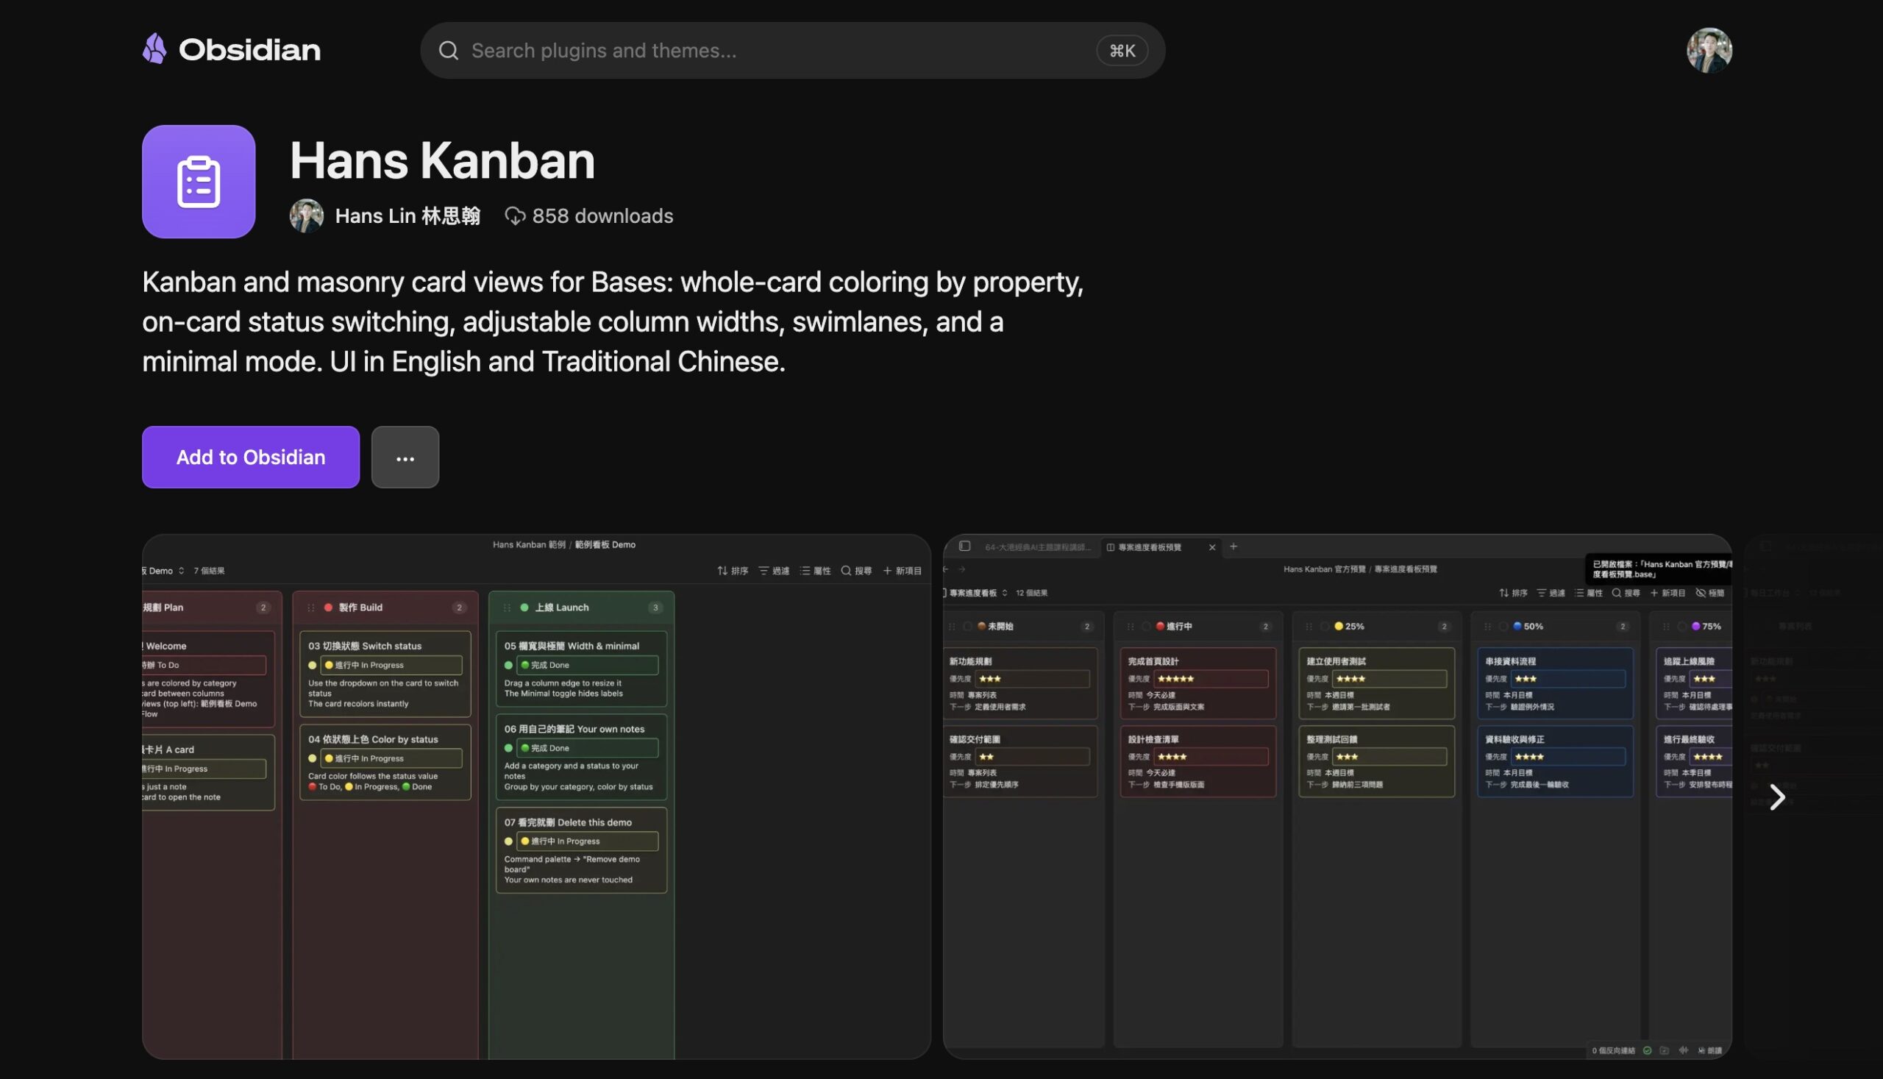Image resolution: width=1883 pixels, height=1079 pixels.
Task: Click the Add to Obsidian button
Action: (x=251, y=457)
